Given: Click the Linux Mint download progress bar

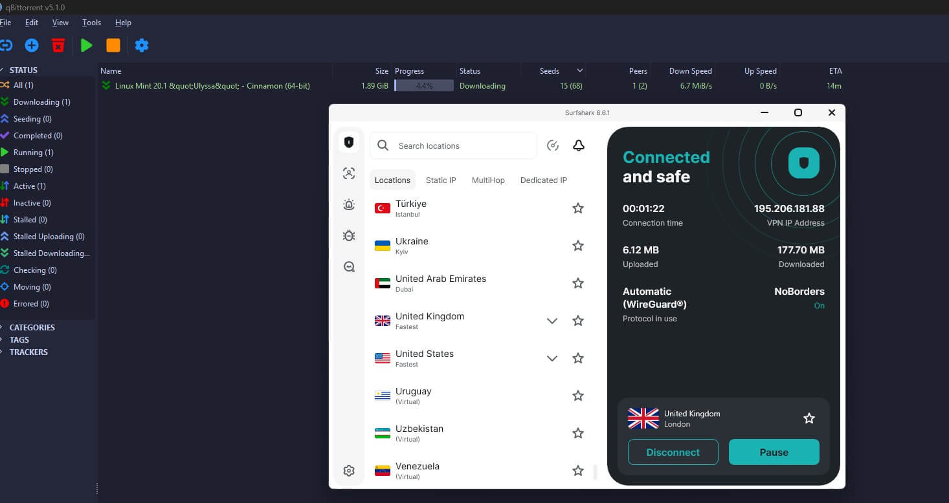Looking at the screenshot, I should [x=423, y=85].
